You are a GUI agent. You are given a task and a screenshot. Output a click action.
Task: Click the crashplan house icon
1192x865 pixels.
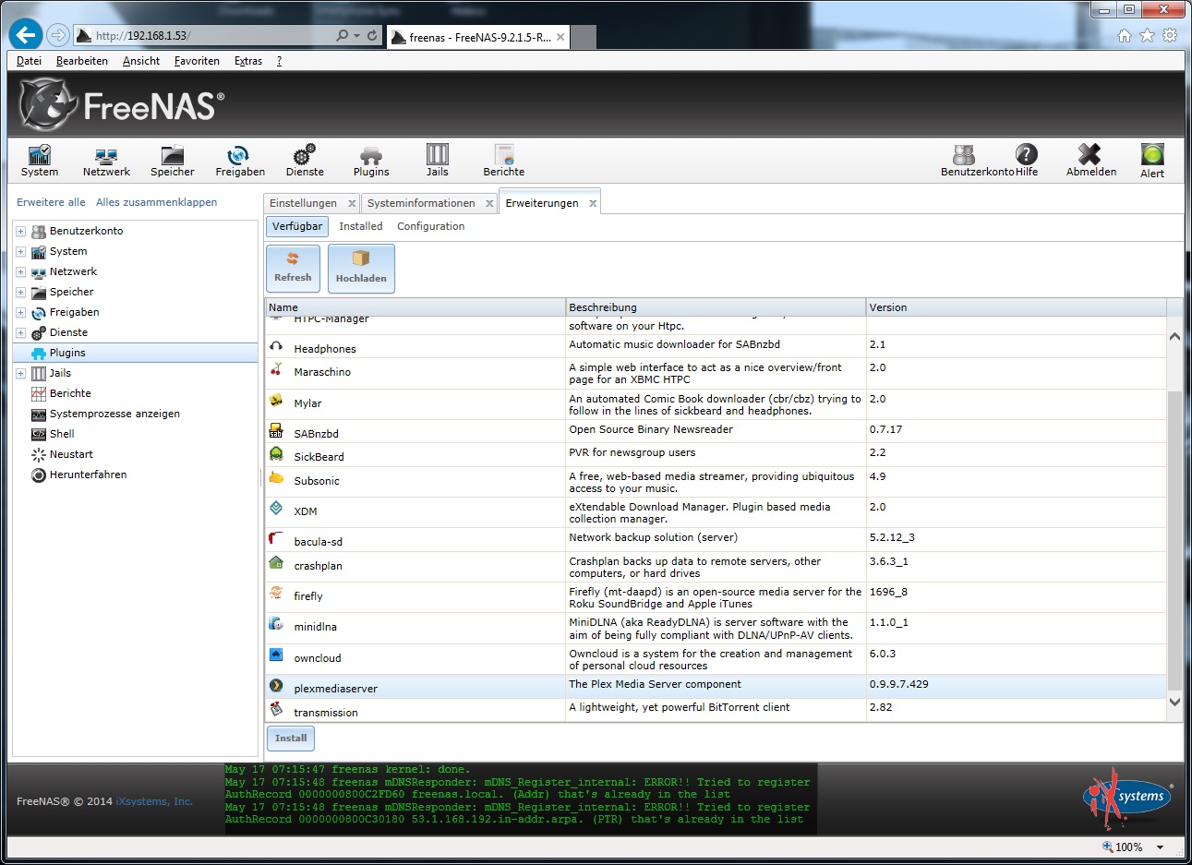[276, 563]
